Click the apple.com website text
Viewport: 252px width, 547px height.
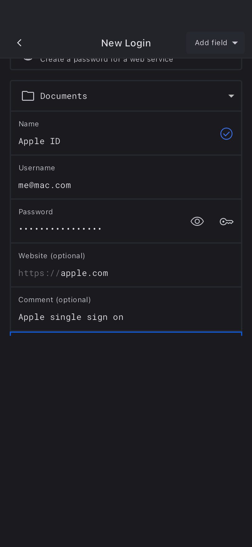(x=84, y=273)
